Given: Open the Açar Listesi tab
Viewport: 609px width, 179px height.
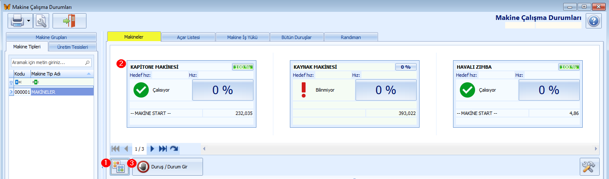Looking at the screenshot, I should pos(188,37).
